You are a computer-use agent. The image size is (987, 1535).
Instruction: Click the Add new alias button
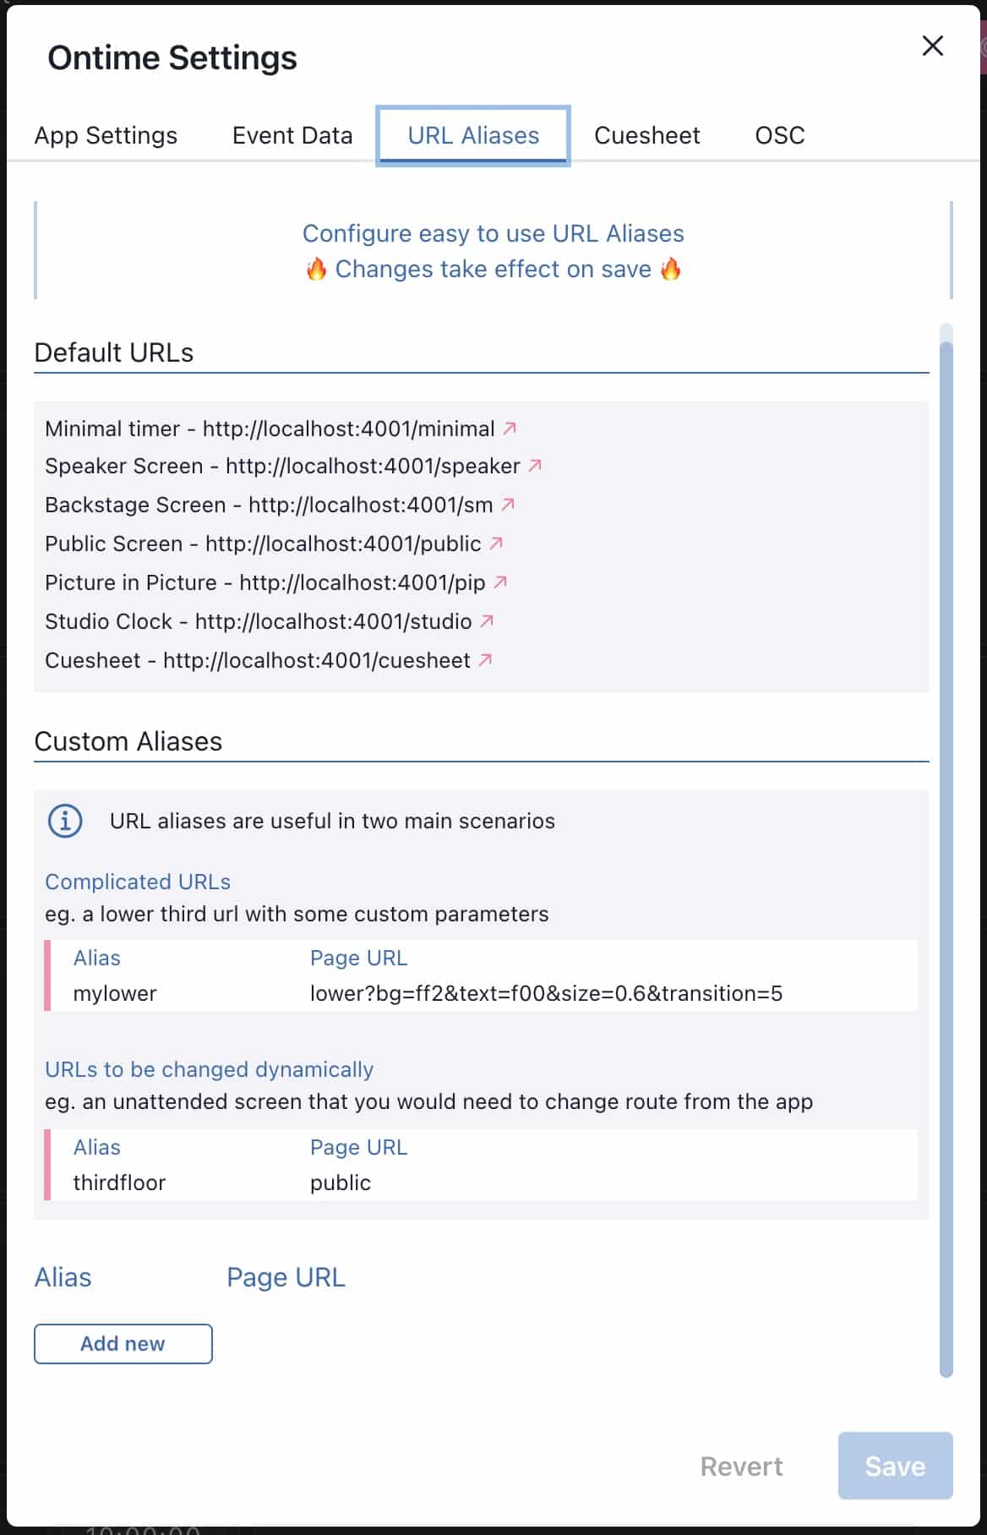point(123,1344)
